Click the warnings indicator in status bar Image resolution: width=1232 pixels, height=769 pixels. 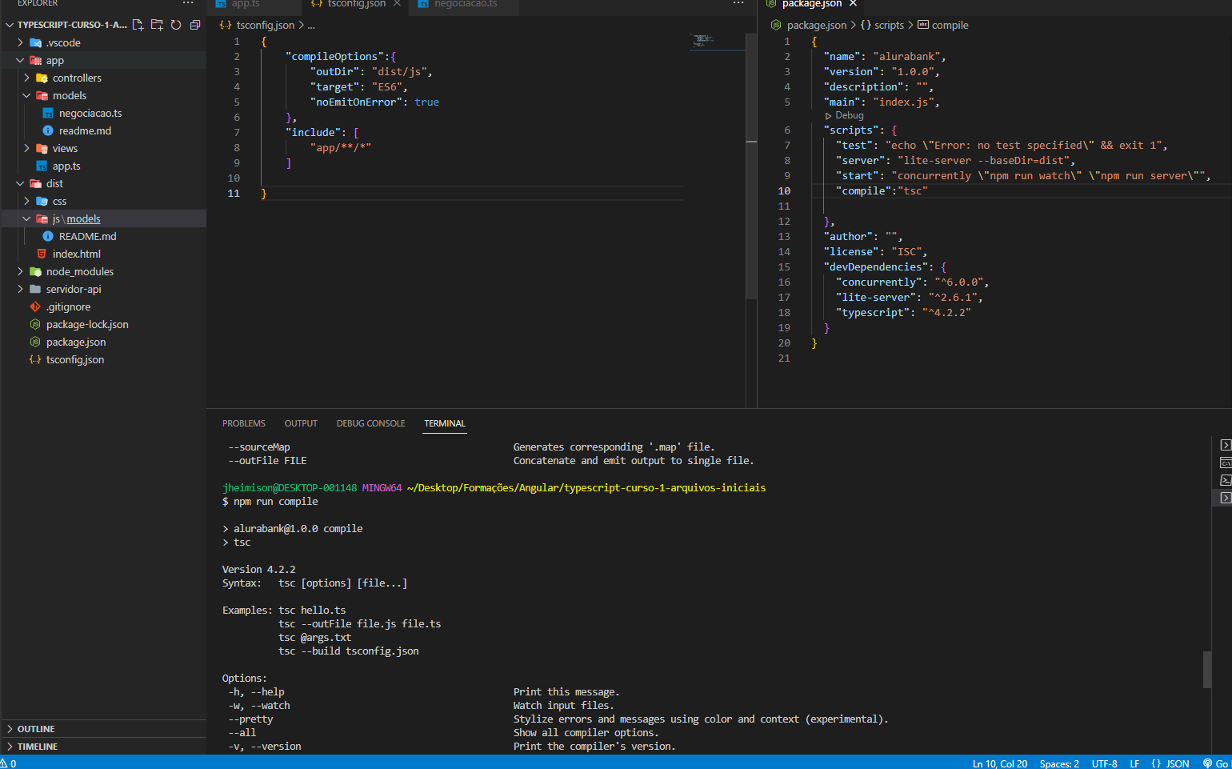[x=9, y=763]
